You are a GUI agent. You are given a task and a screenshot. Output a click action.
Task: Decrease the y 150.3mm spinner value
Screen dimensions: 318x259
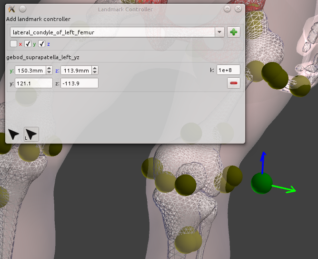pos(49,73)
